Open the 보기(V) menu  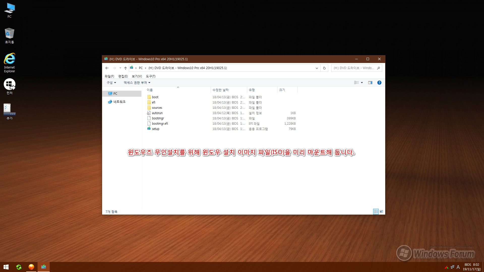(x=137, y=76)
